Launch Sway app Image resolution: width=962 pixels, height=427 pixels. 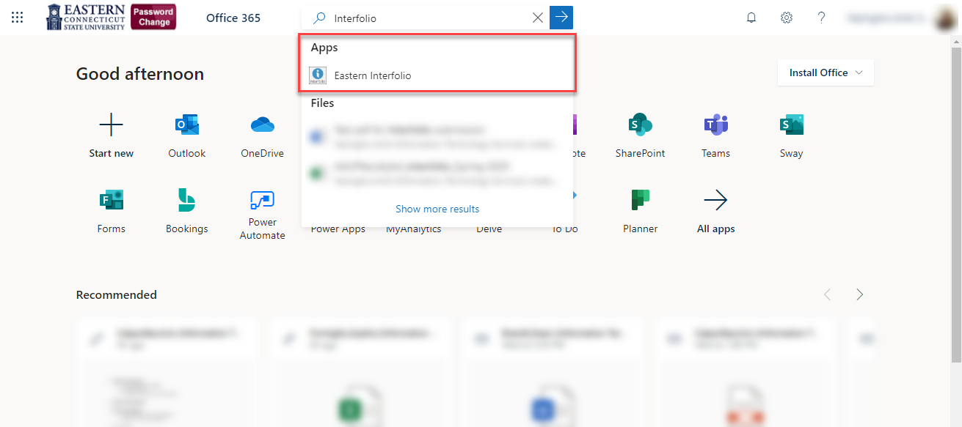[791, 135]
